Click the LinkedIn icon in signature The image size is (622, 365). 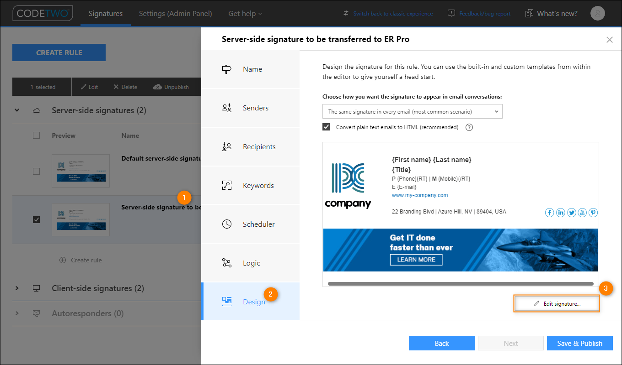[560, 213]
